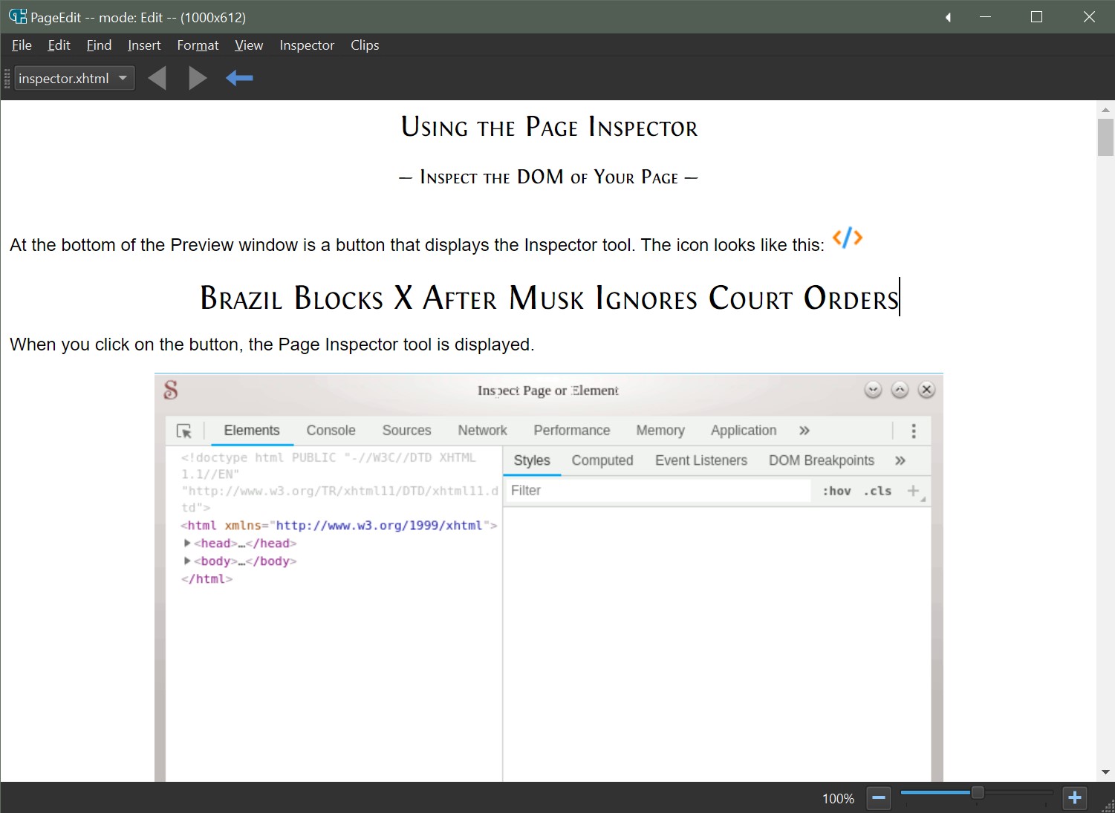Image resolution: width=1115 pixels, height=813 pixels.
Task: Click the element picker icon in Inspector image
Action: (x=184, y=431)
